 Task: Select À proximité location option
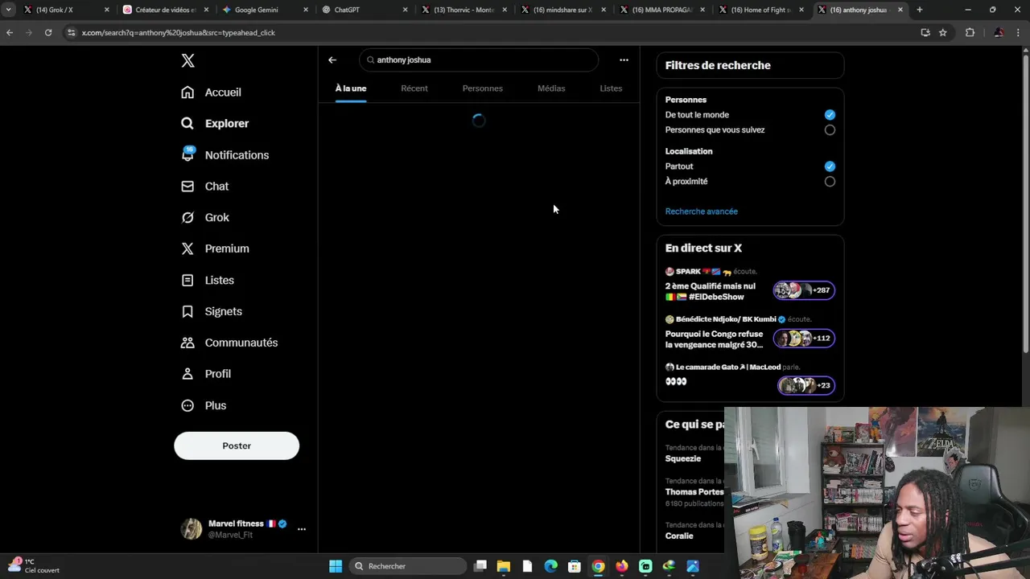point(830,182)
